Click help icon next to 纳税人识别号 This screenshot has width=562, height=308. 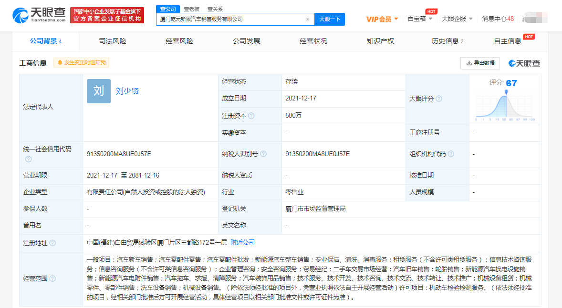click(x=263, y=154)
